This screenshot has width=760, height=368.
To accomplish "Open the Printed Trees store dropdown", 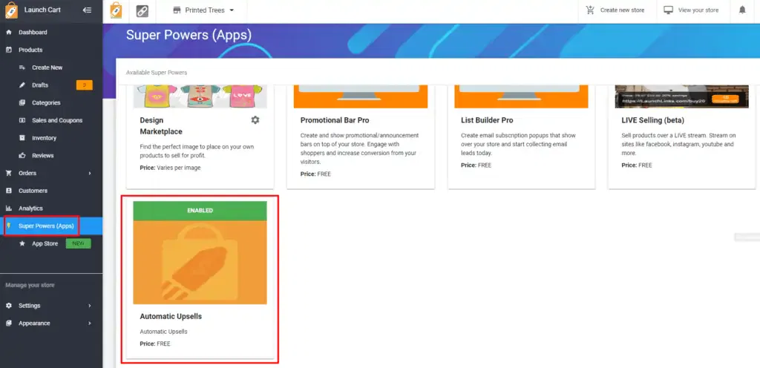I will coord(203,10).
